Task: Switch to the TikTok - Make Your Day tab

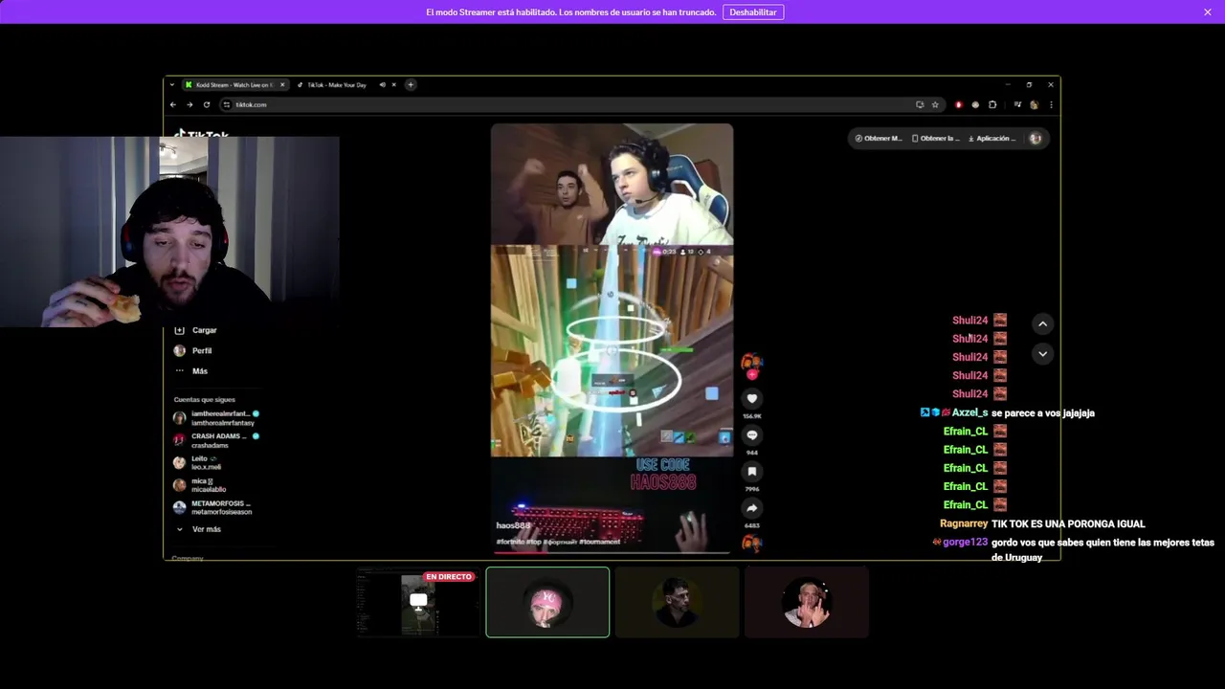Action: (336, 84)
